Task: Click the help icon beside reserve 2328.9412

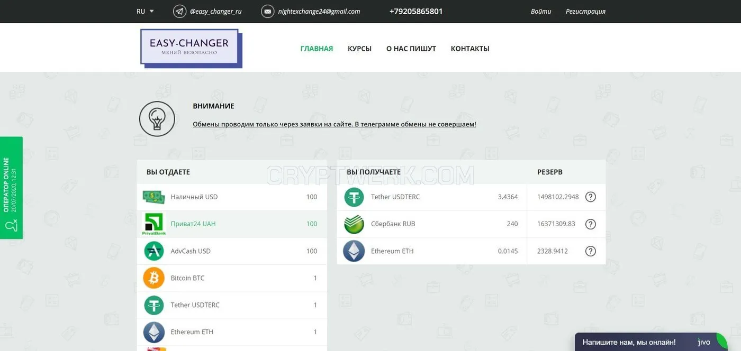Action: point(591,251)
